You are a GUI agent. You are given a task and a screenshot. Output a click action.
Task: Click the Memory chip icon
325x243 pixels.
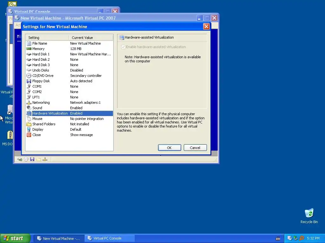click(x=29, y=49)
